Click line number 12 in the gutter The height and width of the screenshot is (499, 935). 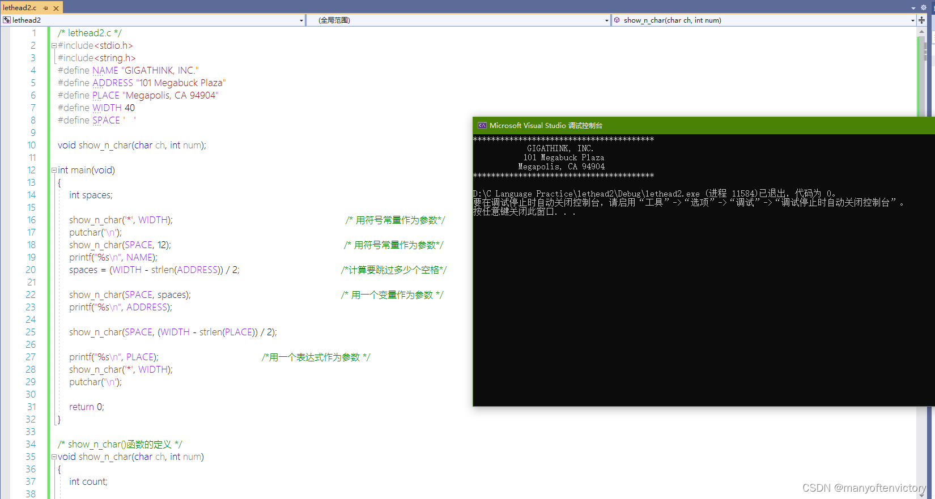pyautogui.click(x=31, y=170)
